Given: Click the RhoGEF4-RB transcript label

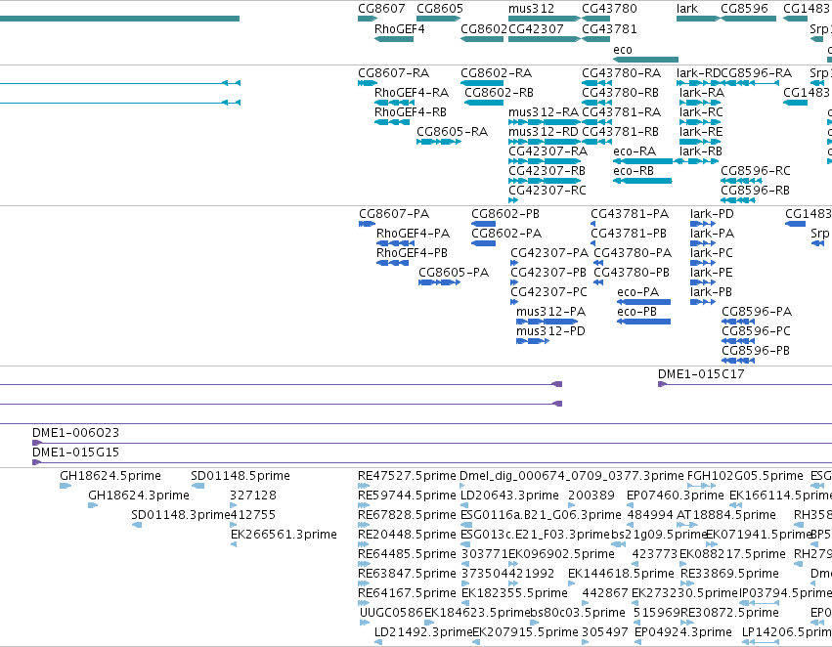Looking at the screenshot, I should (x=411, y=112).
